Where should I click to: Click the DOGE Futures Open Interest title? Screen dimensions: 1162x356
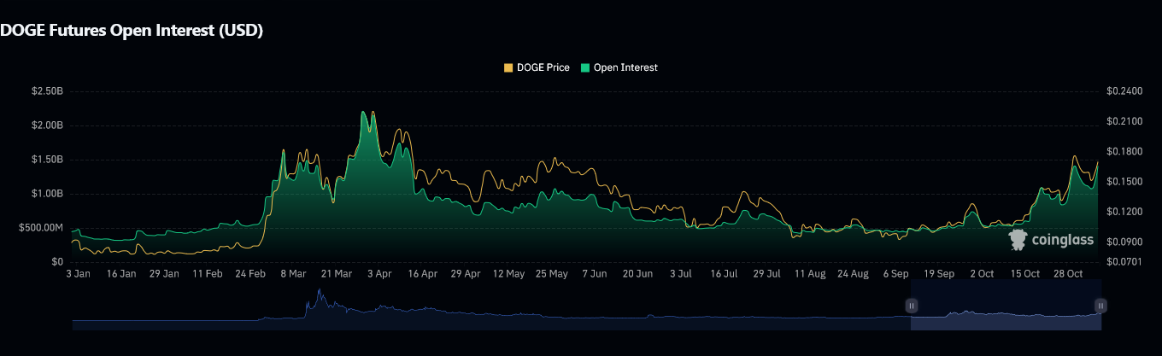pos(131,30)
